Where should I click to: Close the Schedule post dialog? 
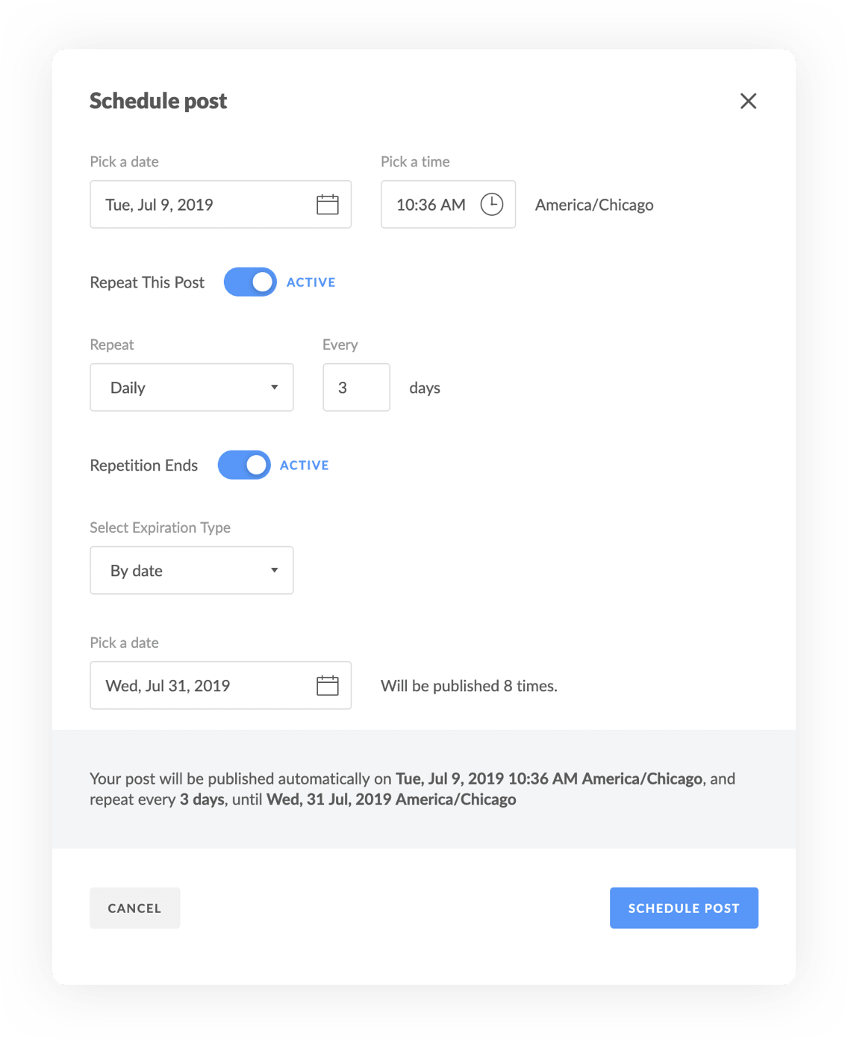(x=748, y=101)
